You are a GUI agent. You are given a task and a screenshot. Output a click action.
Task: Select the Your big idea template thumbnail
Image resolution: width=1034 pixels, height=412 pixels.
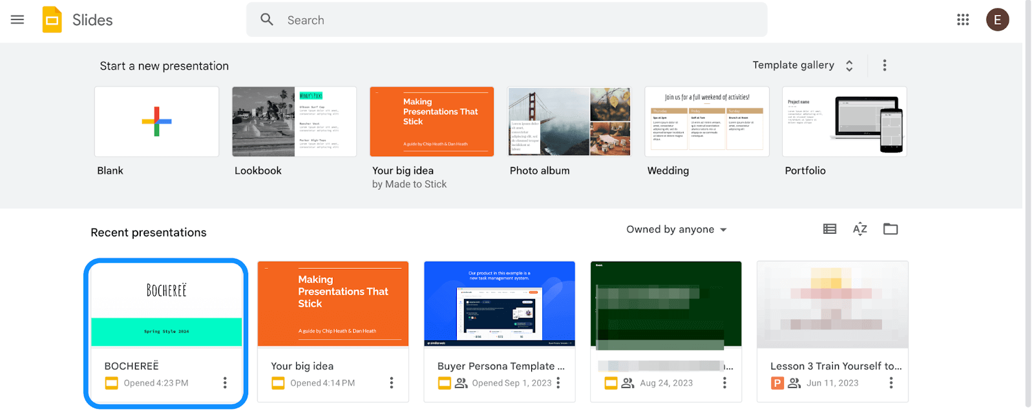click(432, 121)
